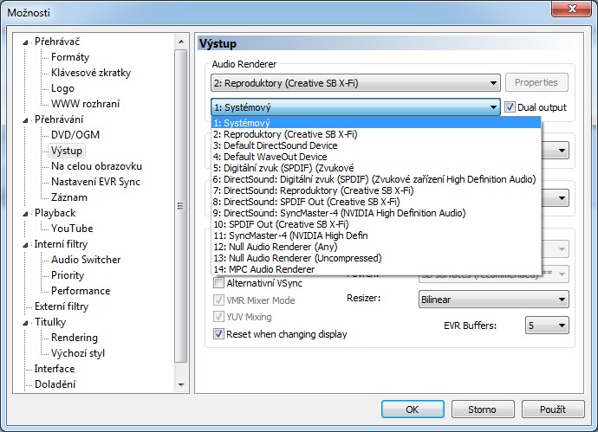Select DVD/OGM in the settings tree
Screen dimensions: 598x432
(x=75, y=135)
